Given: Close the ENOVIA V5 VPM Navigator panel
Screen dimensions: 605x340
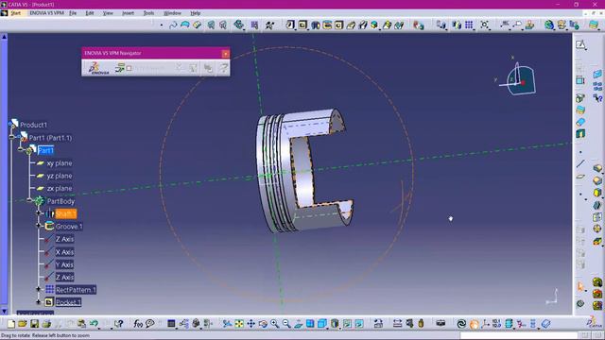Looking at the screenshot, I should [225, 54].
